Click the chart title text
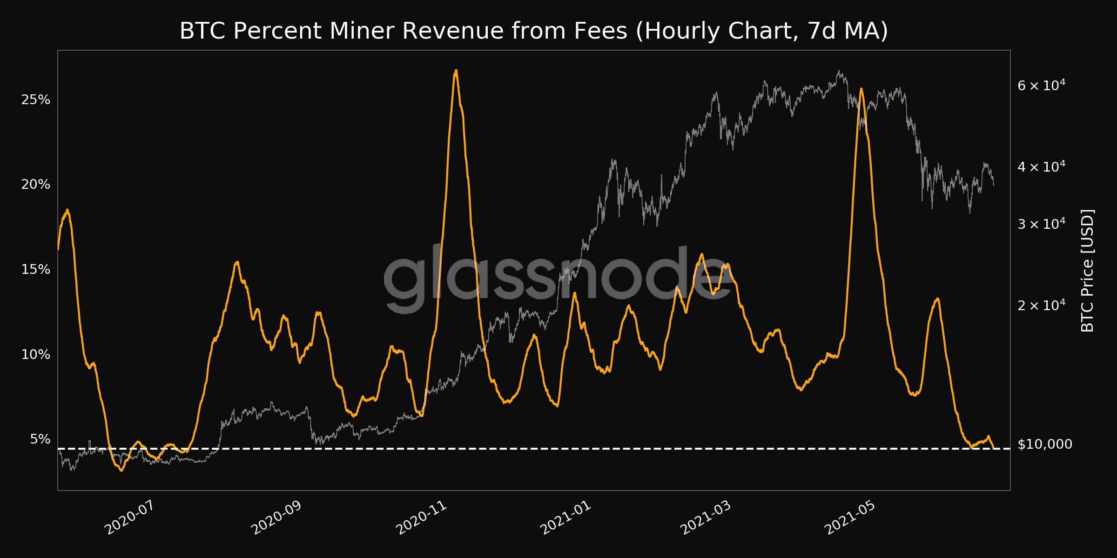The image size is (1117, 558). (534, 31)
